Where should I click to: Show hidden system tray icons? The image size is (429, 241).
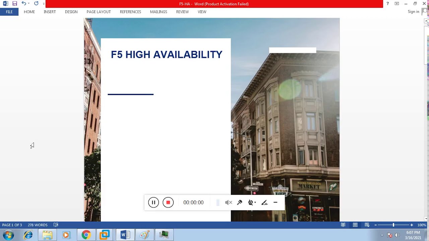coord(382,235)
